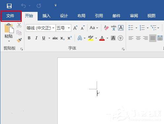Select the Cut scissors icon
The height and width of the screenshot is (124, 164).
click(19, 25)
